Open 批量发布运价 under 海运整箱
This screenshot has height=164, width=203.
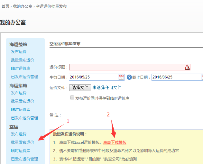23,60
